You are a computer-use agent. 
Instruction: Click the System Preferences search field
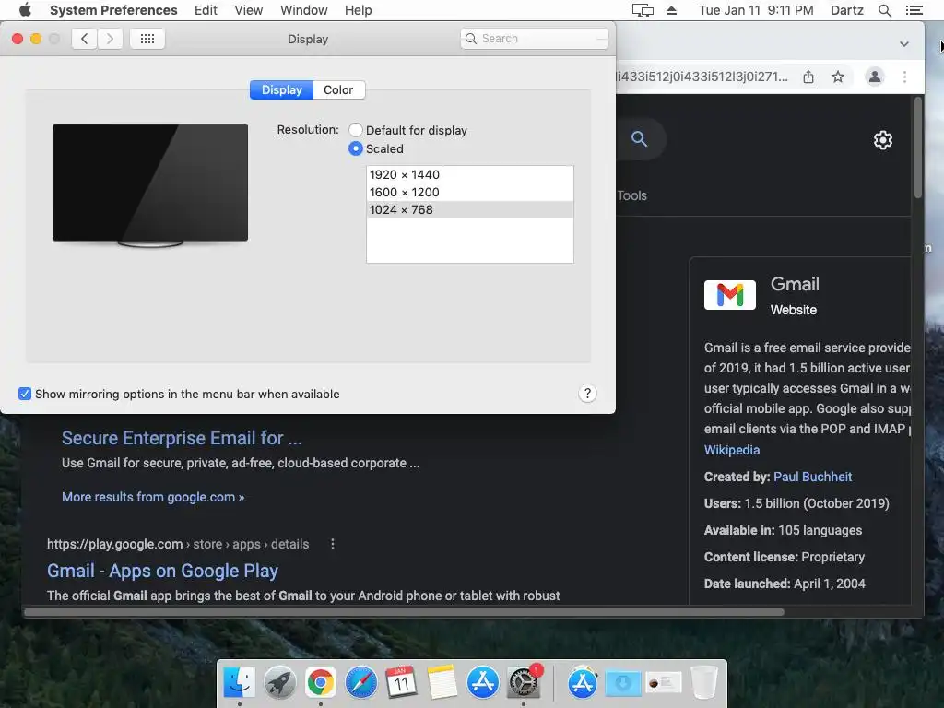[x=535, y=39]
